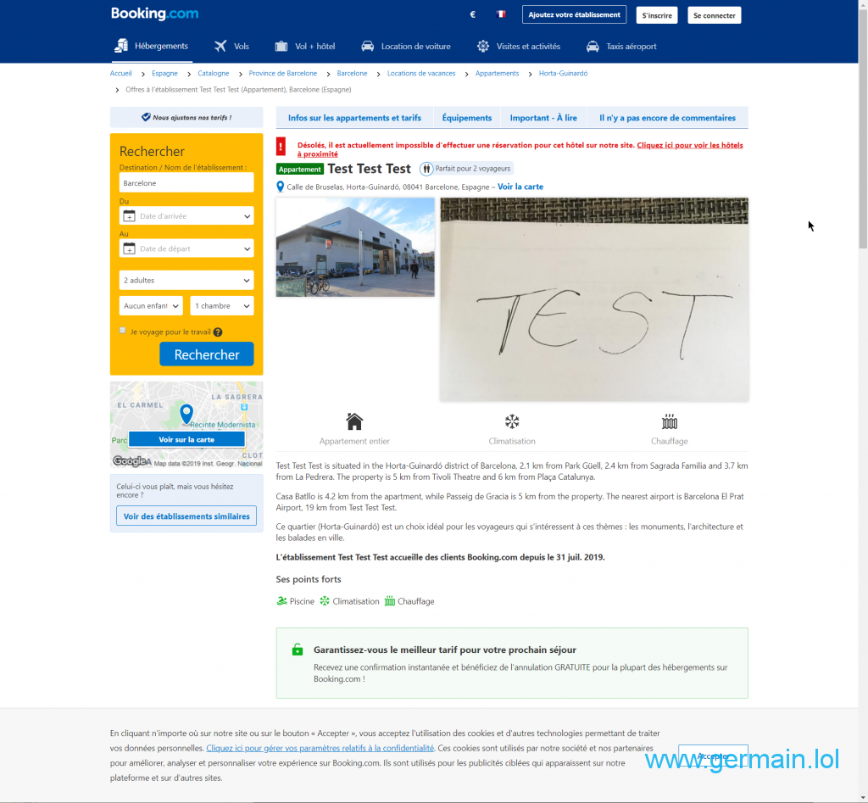Switch to the Équipements tab
The width and height of the screenshot is (868, 803).
(x=466, y=118)
